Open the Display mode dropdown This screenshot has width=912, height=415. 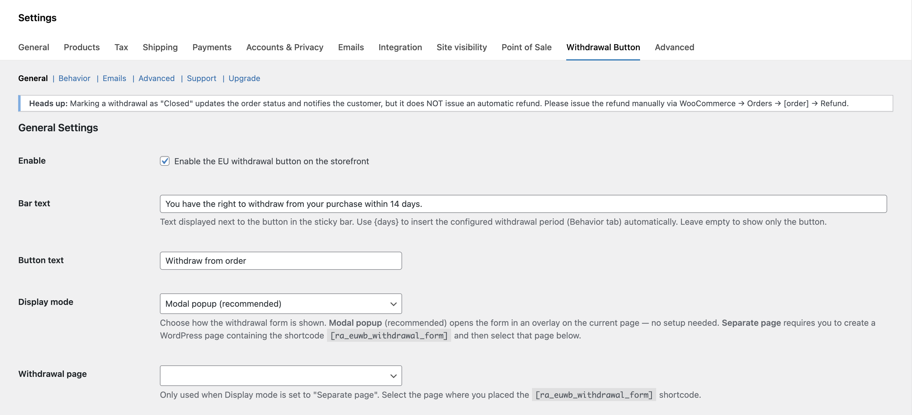(x=280, y=304)
